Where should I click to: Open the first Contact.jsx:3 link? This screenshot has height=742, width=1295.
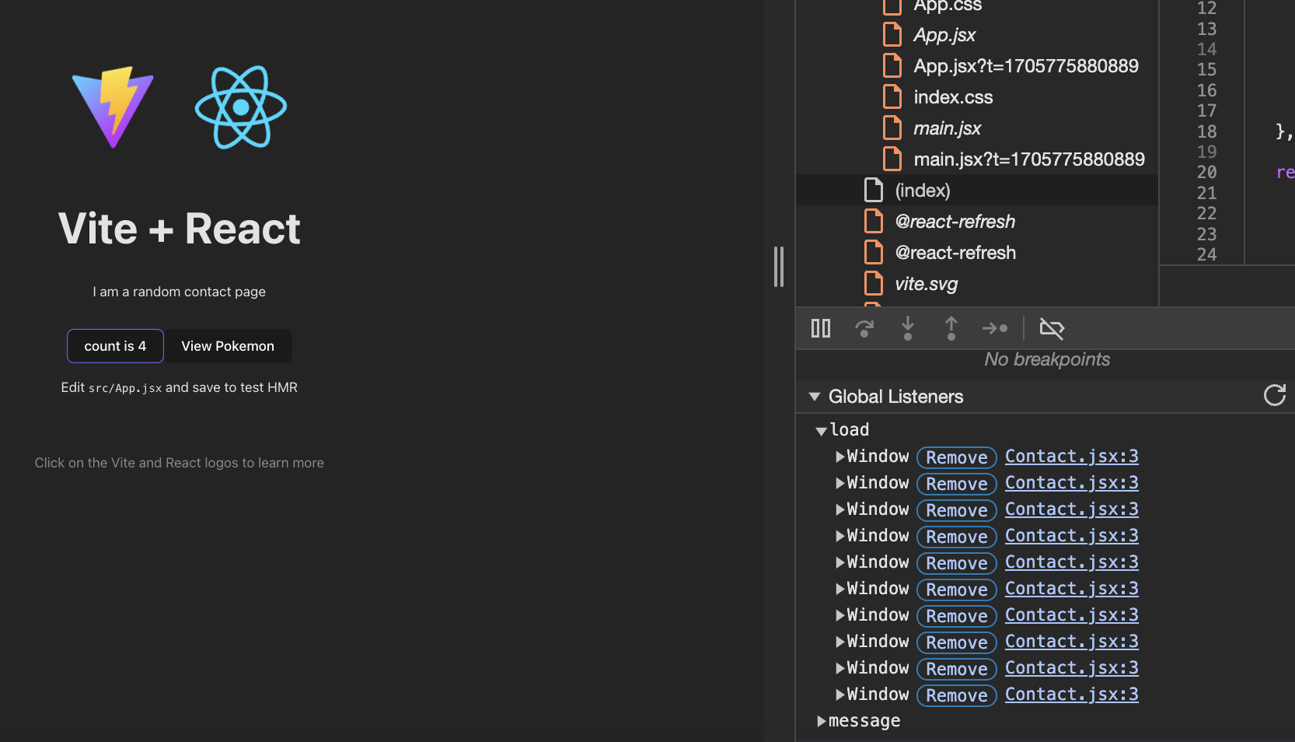(1072, 457)
